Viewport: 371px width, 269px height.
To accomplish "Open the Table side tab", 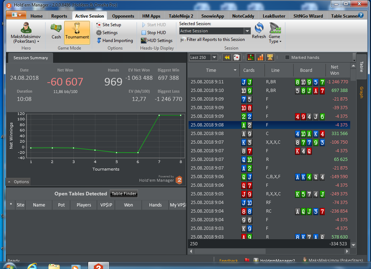I will pos(361,67).
